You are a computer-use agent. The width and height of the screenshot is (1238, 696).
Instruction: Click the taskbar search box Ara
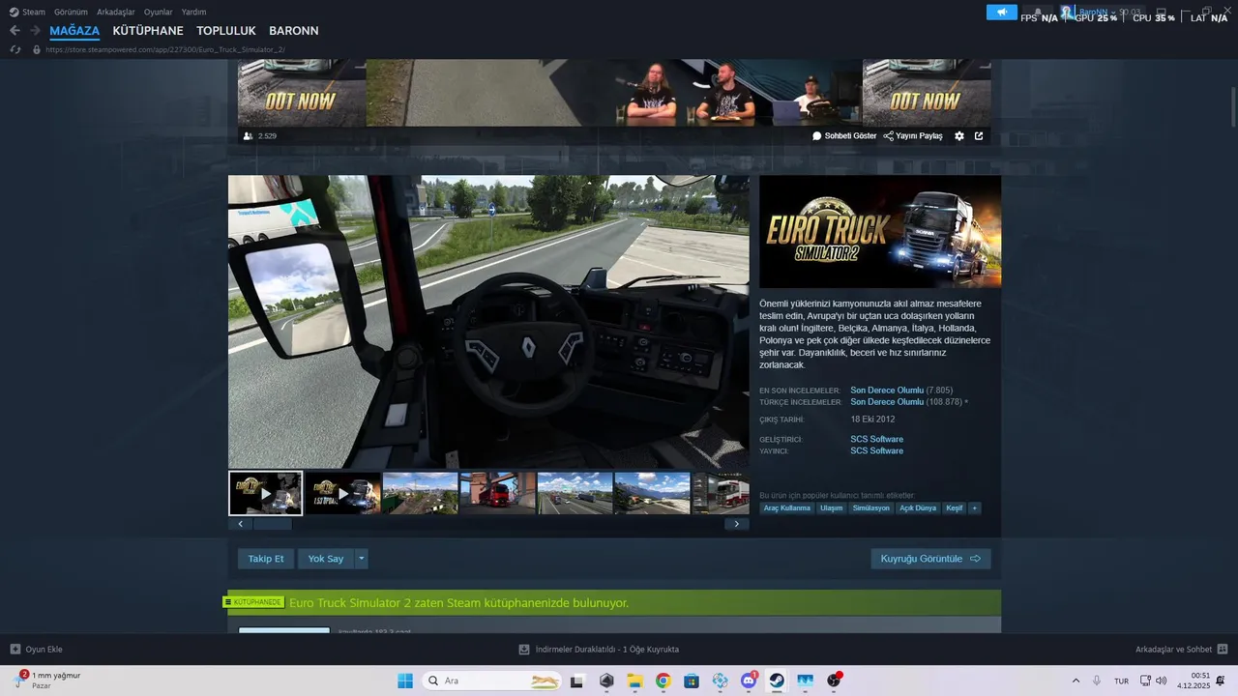click(493, 681)
